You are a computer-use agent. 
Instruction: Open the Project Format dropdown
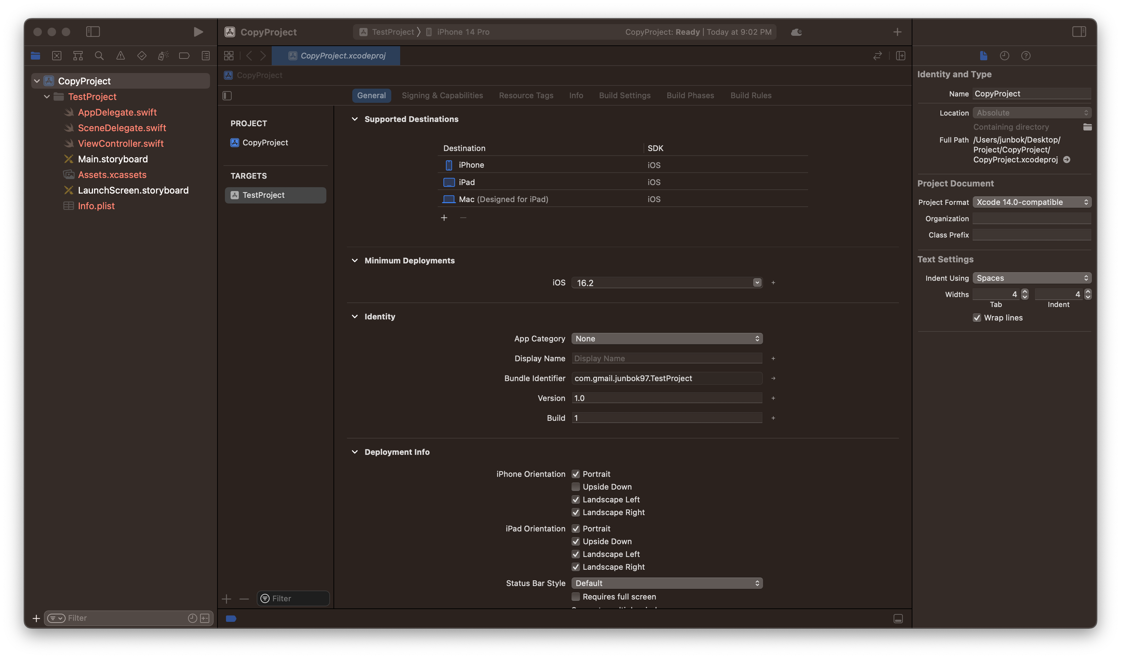click(x=1031, y=202)
